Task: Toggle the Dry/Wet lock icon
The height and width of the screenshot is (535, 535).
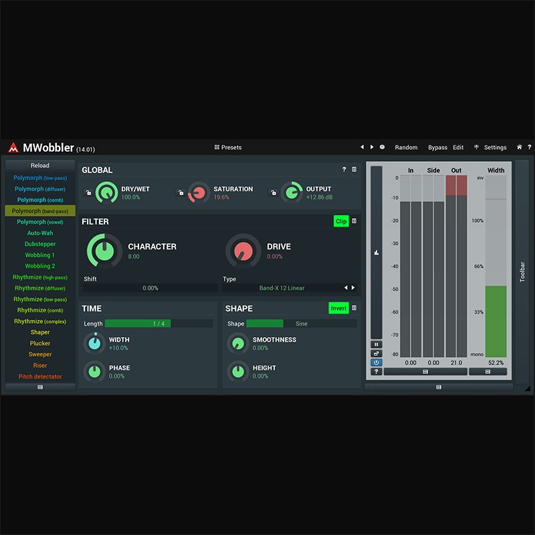Action: 88,193
